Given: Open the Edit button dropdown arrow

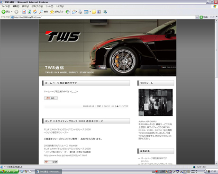Looking at the screenshot, I should [90, 12].
